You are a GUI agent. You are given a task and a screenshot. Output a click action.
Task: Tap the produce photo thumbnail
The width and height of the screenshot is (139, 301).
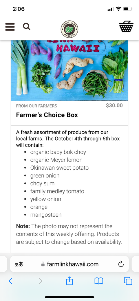point(69,70)
